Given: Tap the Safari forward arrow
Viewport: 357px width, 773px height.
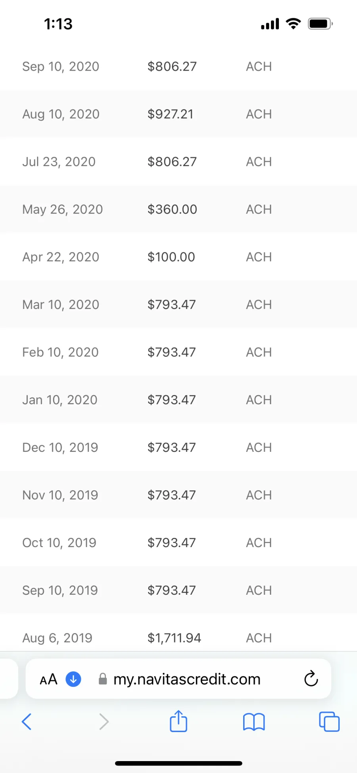Looking at the screenshot, I should click(104, 721).
